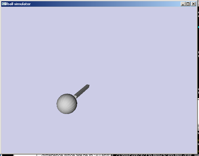The height and width of the screenshot is (156, 199).
Task: Minimize the ball simulator window
Action: [x=183, y=4]
